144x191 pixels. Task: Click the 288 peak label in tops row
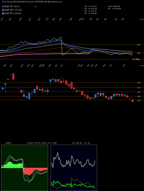pos(60,19)
